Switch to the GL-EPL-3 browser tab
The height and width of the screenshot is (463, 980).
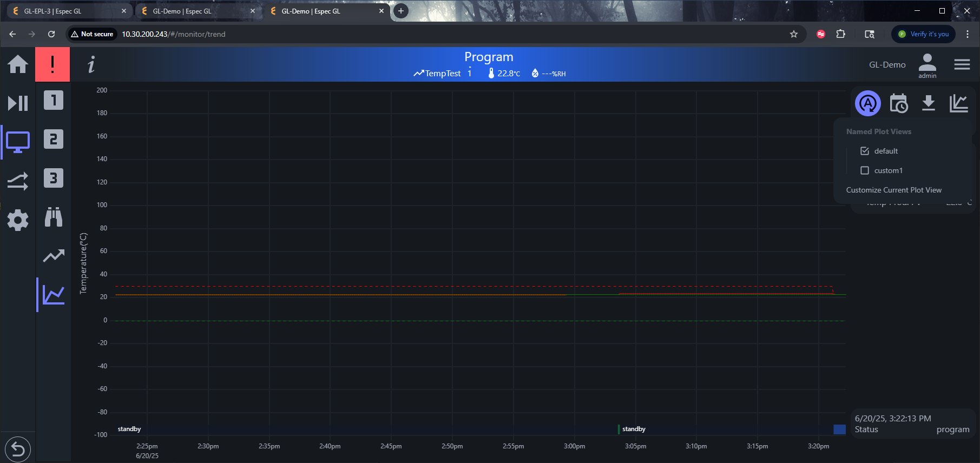69,11
